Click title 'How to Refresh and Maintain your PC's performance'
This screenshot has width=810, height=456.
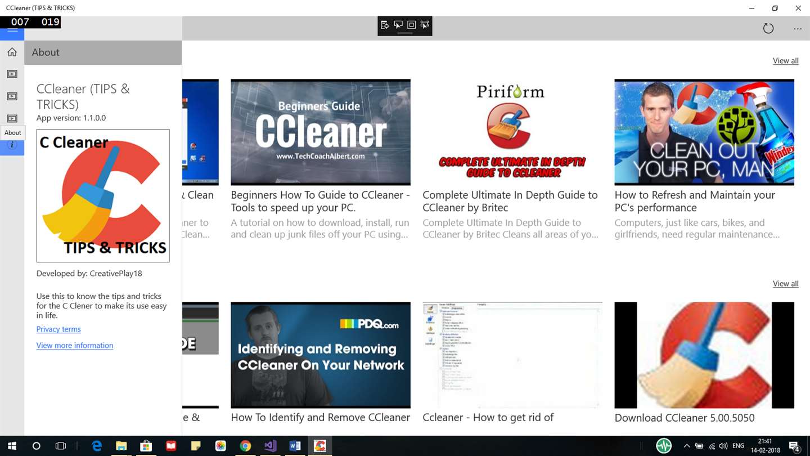pyautogui.click(x=695, y=202)
